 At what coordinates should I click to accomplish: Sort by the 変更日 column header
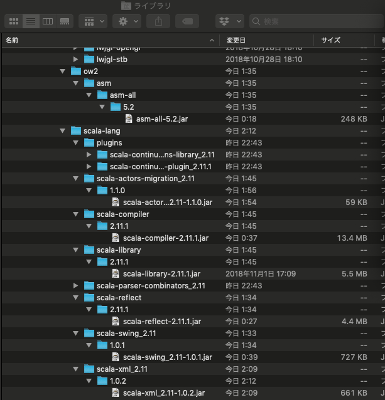click(267, 40)
